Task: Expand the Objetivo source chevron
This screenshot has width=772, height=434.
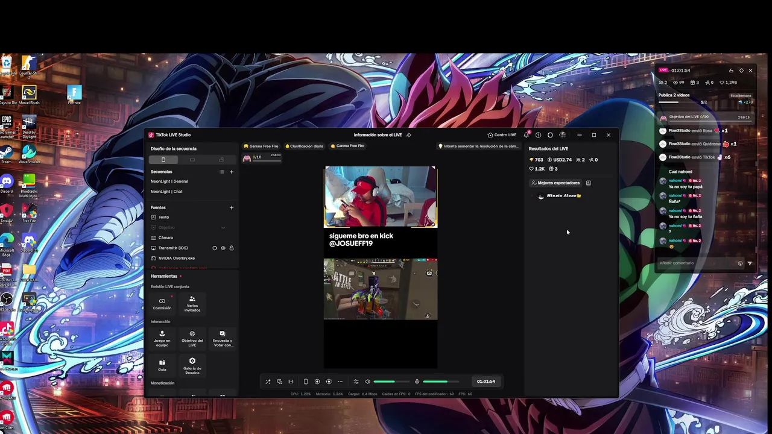Action: click(223, 228)
